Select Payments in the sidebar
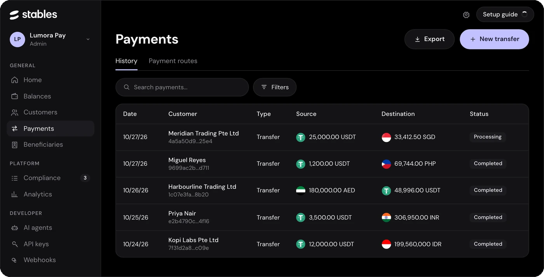544x277 pixels. (x=51, y=129)
